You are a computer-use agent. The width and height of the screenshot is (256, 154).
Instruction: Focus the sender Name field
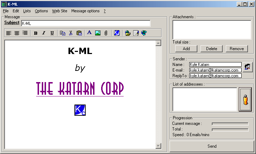(x=215, y=65)
